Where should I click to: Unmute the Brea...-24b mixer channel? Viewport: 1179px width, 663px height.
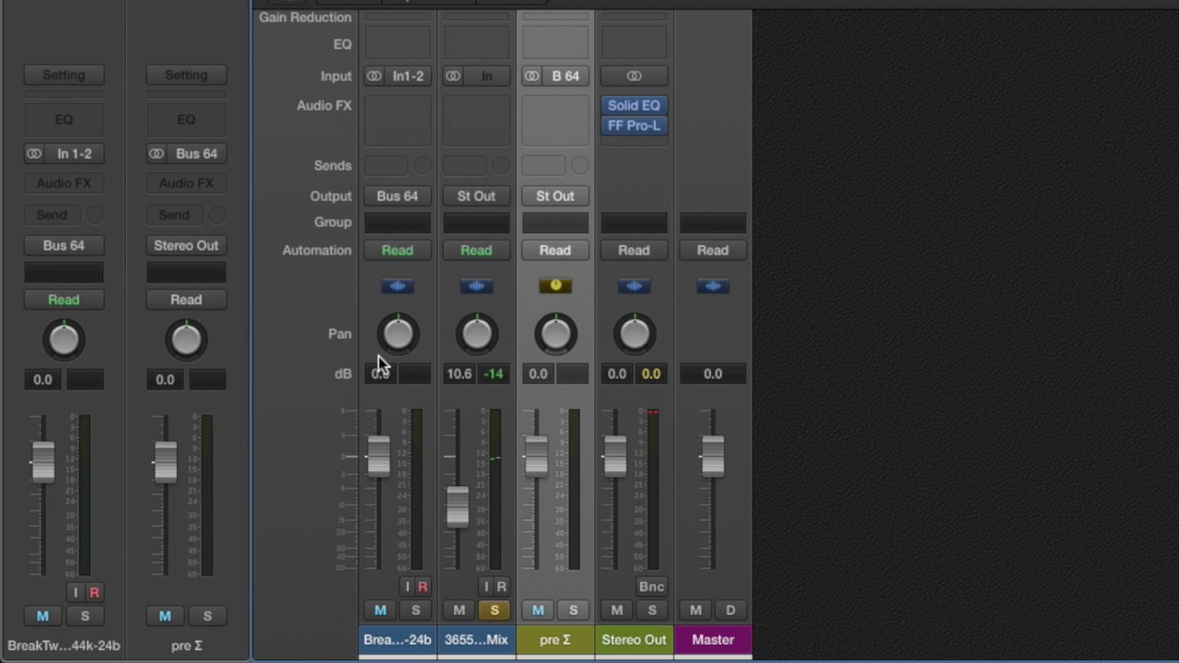pos(380,610)
